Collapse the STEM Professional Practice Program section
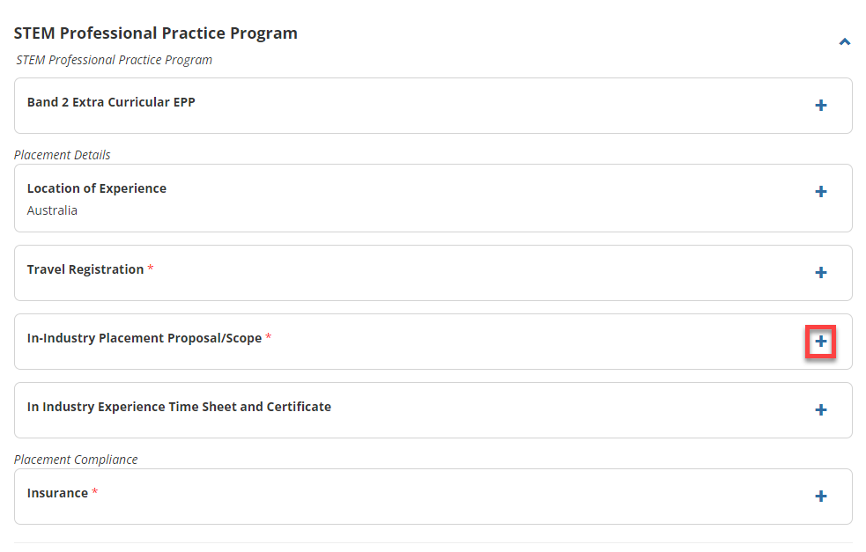866x552 pixels. [845, 41]
